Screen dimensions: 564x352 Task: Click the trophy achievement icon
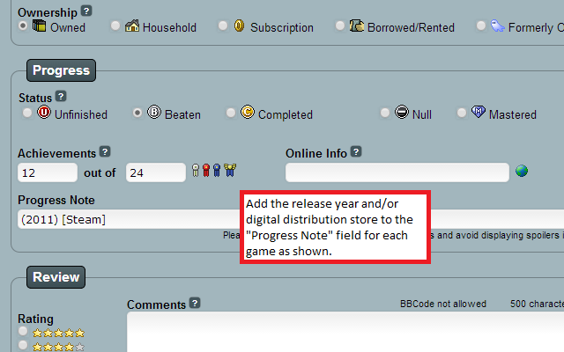(230, 170)
